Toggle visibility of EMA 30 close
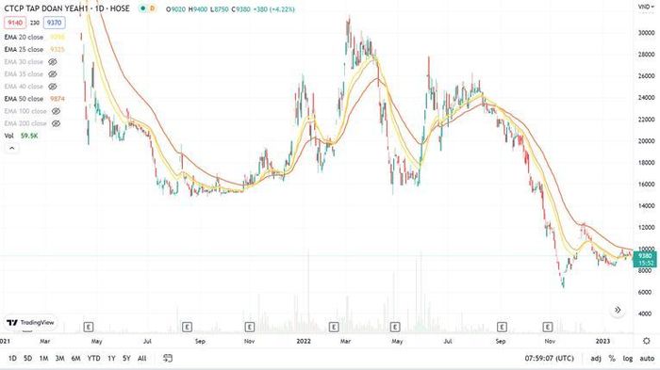The image size is (660, 370). click(x=52, y=62)
